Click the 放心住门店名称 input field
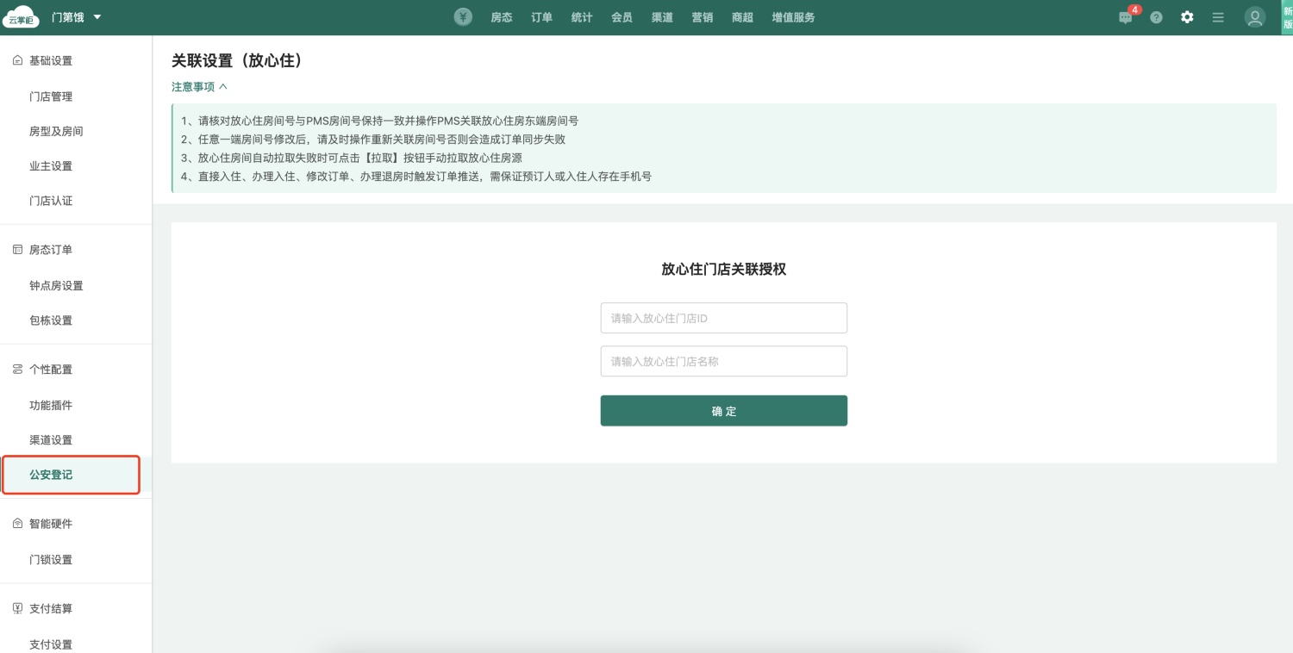Image resolution: width=1293 pixels, height=653 pixels. click(724, 361)
